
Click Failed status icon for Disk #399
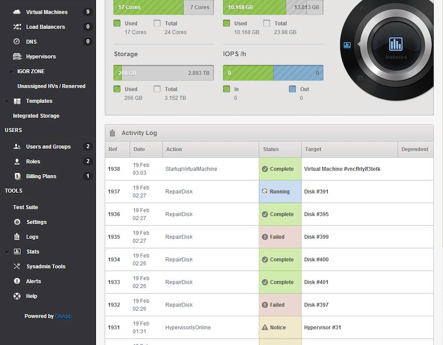(265, 237)
